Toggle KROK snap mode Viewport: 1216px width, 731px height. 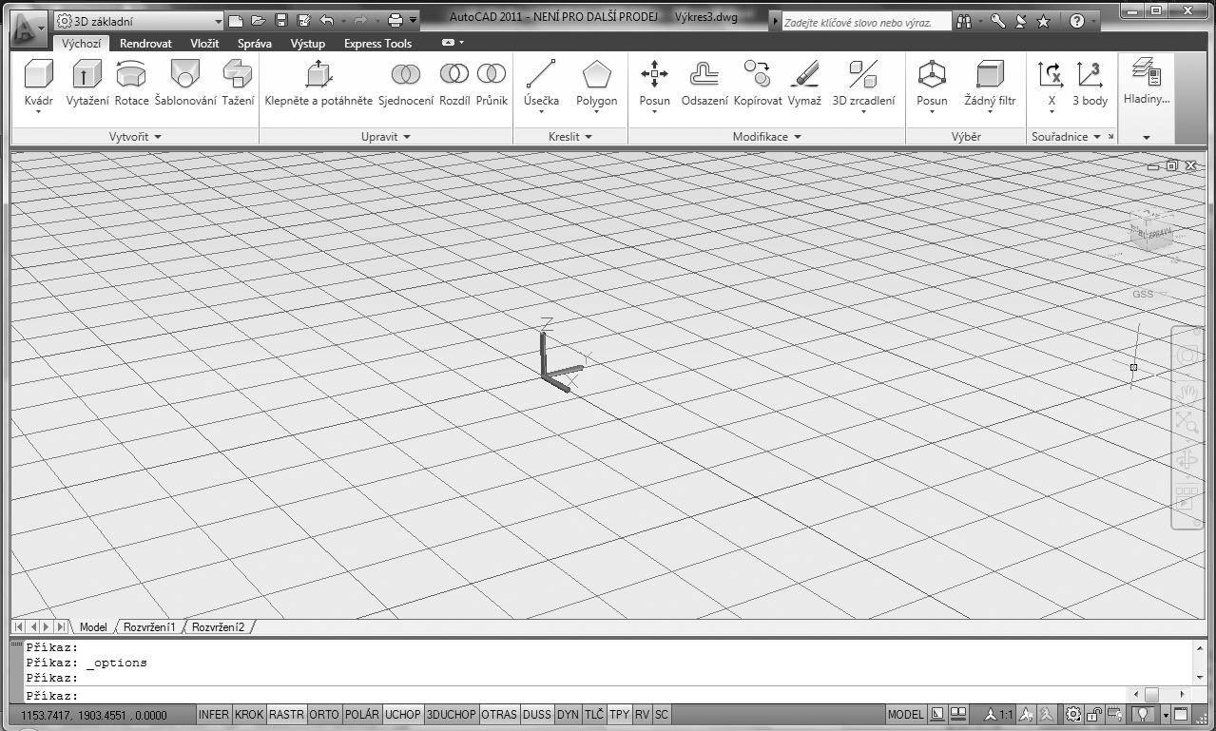(x=249, y=715)
